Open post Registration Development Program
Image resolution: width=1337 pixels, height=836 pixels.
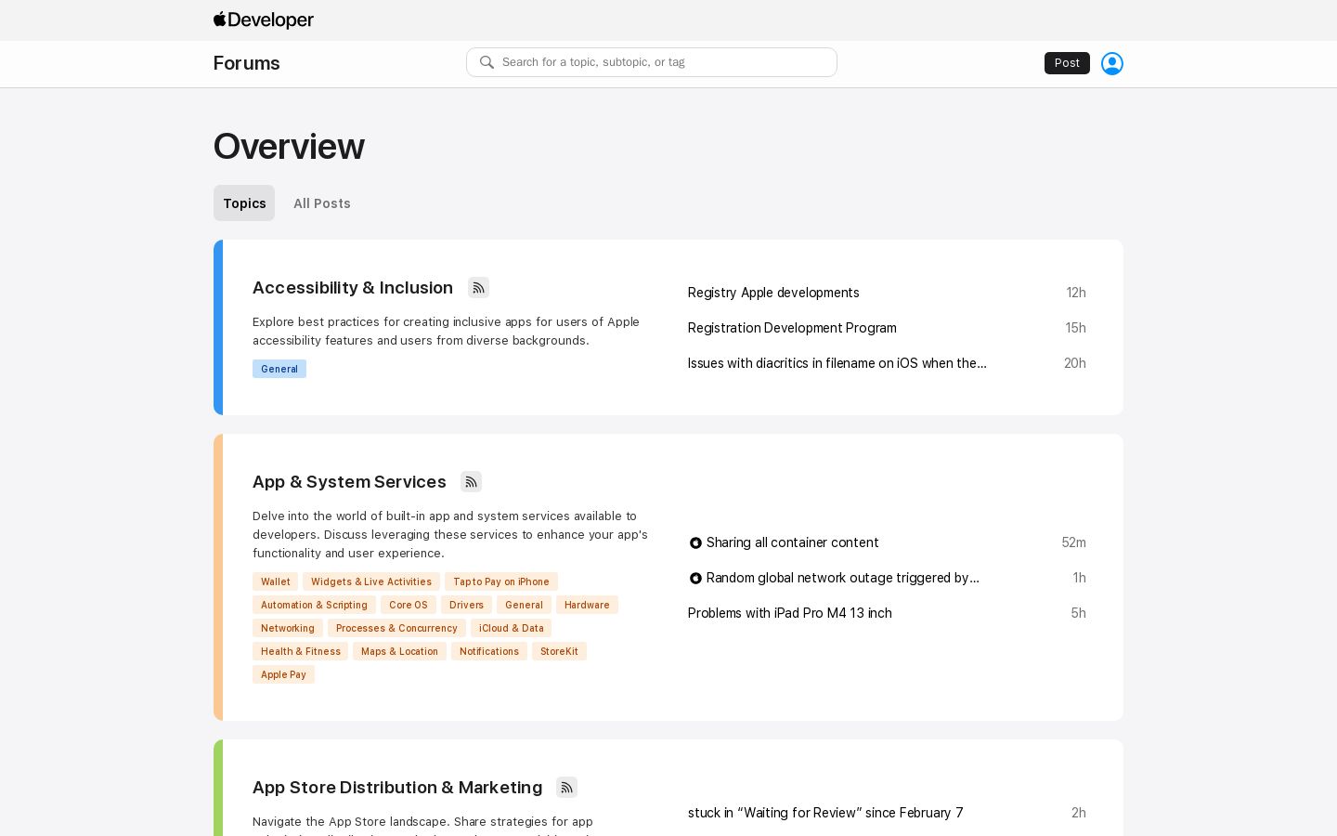pos(792,328)
